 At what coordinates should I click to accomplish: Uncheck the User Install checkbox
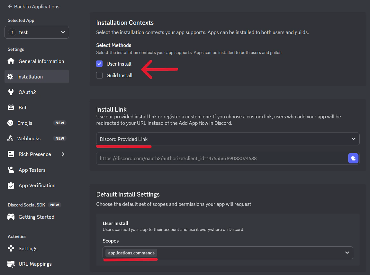[99, 64]
